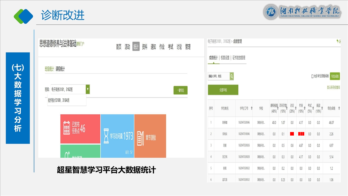Click the magnifier search icon beside student search
Screen dimensions: 348x196
232,76
